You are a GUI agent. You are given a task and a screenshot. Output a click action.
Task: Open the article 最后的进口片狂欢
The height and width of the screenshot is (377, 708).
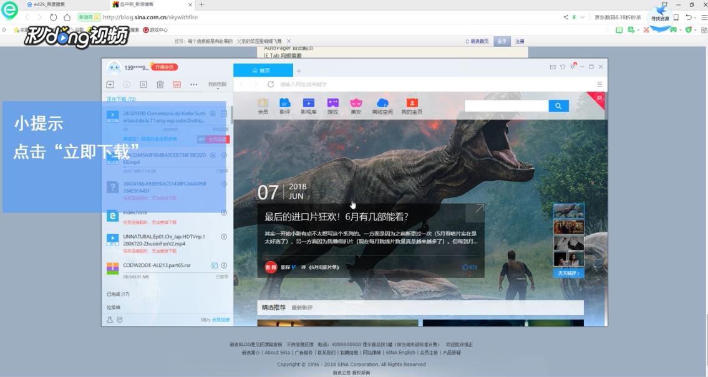(x=336, y=216)
